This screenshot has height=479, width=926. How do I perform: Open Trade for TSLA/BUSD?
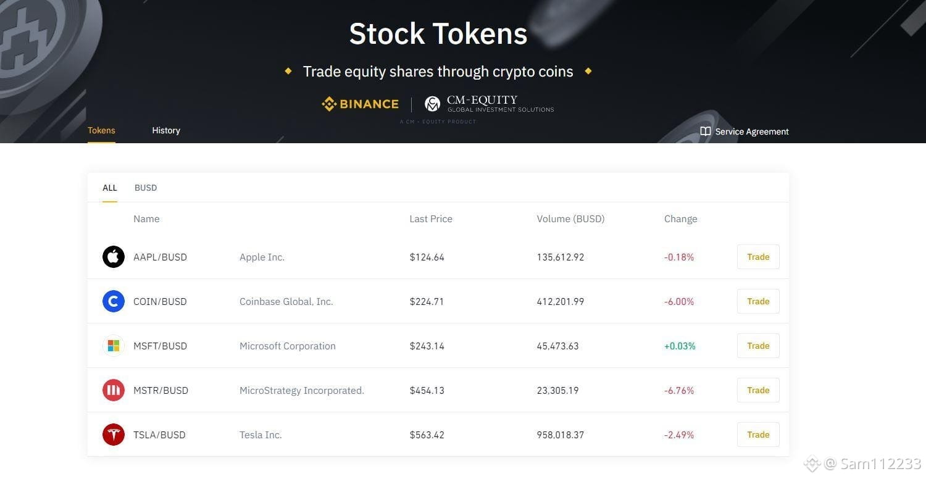coord(758,435)
